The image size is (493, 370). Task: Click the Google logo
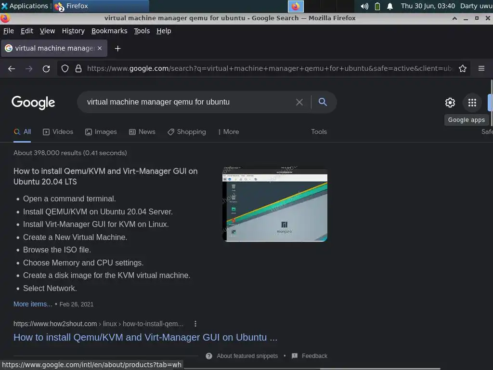tap(33, 103)
